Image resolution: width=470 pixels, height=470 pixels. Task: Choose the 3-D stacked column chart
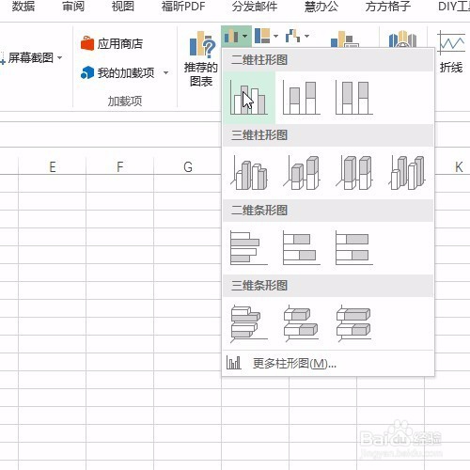[x=302, y=173]
